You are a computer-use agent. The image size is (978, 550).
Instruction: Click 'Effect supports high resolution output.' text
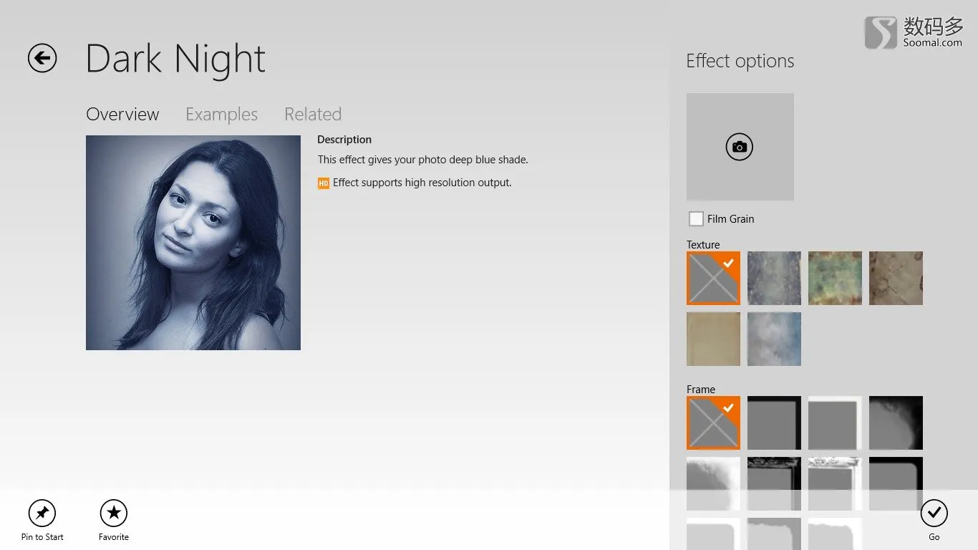click(x=422, y=183)
